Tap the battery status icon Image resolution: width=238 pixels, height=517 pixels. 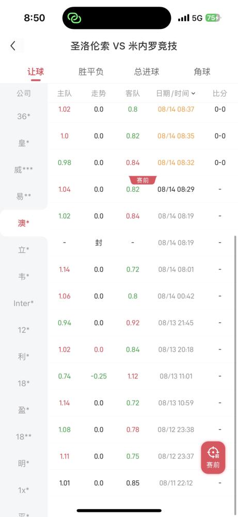tap(213, 18)
